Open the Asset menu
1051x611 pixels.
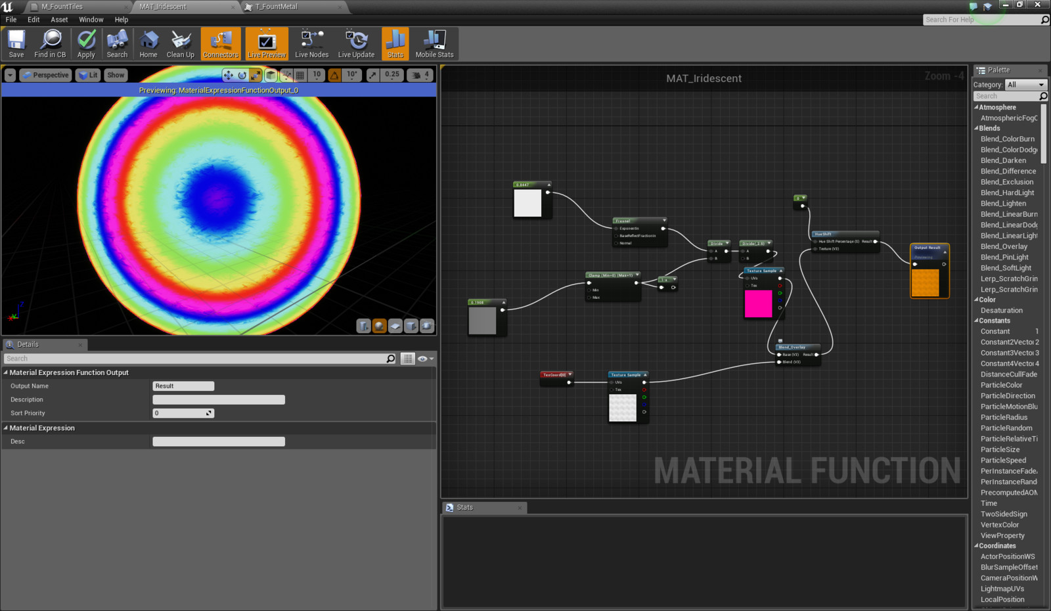(x=59, y=20)
